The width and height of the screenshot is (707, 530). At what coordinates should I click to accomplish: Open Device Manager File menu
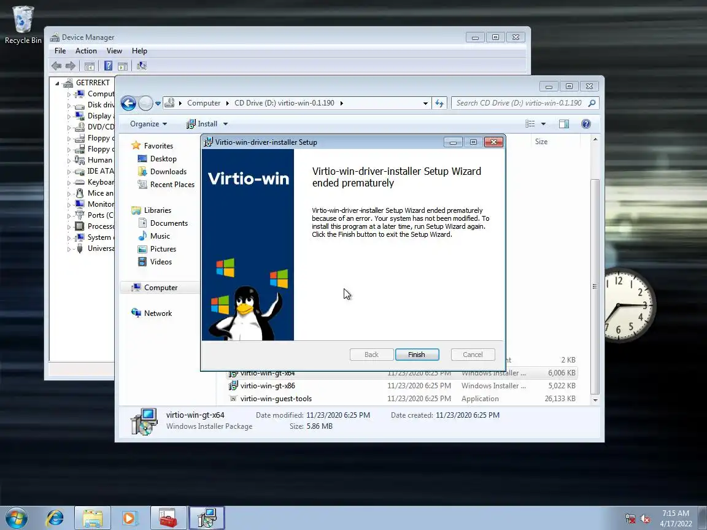pos(60,51)
